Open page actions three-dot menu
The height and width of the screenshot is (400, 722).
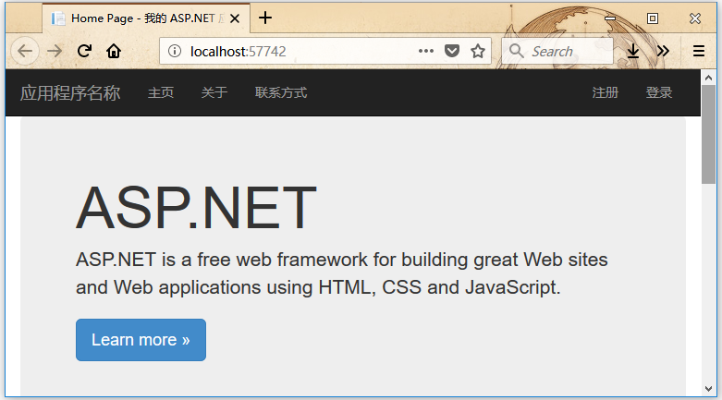click(x=425, y=51)
